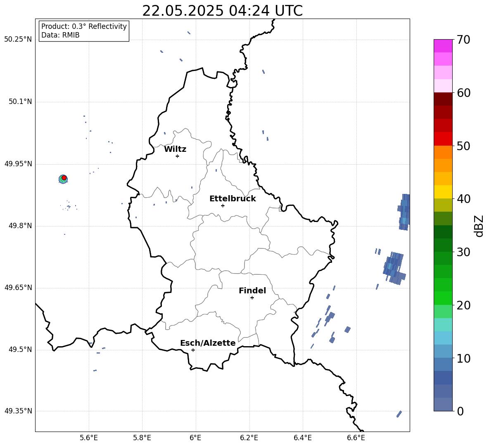Click the 30 dBZ colorbar label
This screenshot has width=489, height=446.
click(463, 252)
